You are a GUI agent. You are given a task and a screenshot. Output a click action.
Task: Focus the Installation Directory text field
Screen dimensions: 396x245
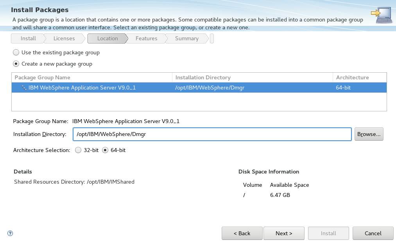click(x=212, y=134)
